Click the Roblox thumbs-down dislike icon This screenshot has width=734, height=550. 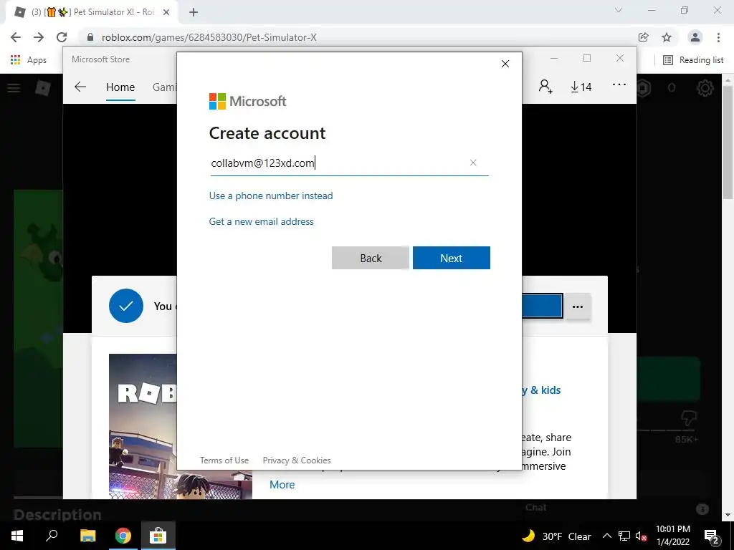(689, 418)
